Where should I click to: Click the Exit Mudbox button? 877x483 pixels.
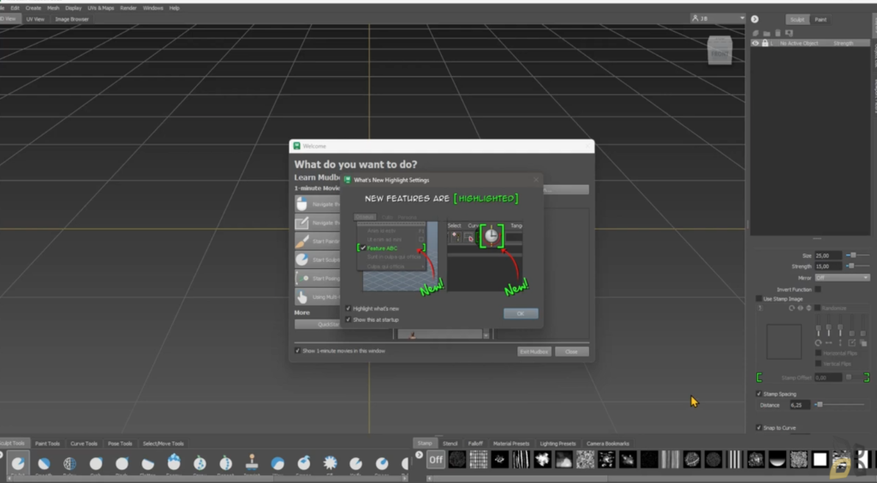click(534, 352)
